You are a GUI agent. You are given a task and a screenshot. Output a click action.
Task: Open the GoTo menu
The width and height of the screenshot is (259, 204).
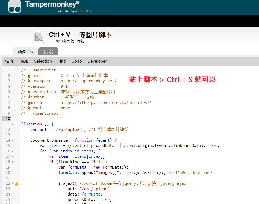[x=77, y=61]
